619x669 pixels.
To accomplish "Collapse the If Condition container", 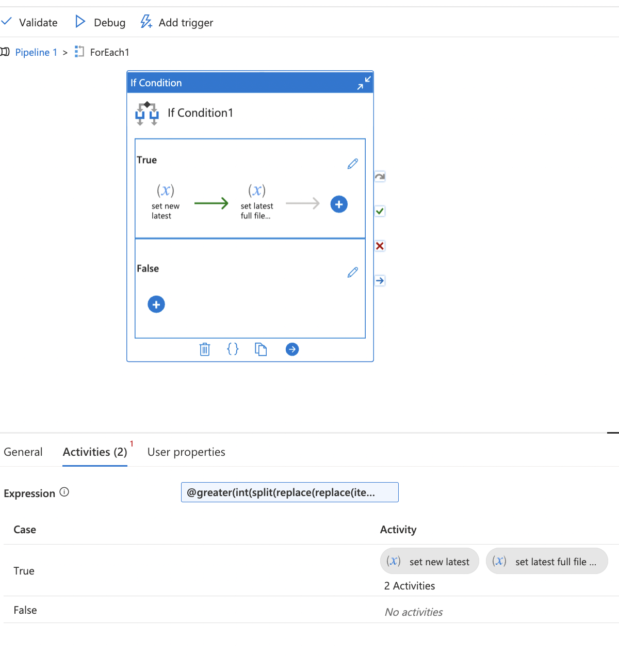I will click(364, 83).
